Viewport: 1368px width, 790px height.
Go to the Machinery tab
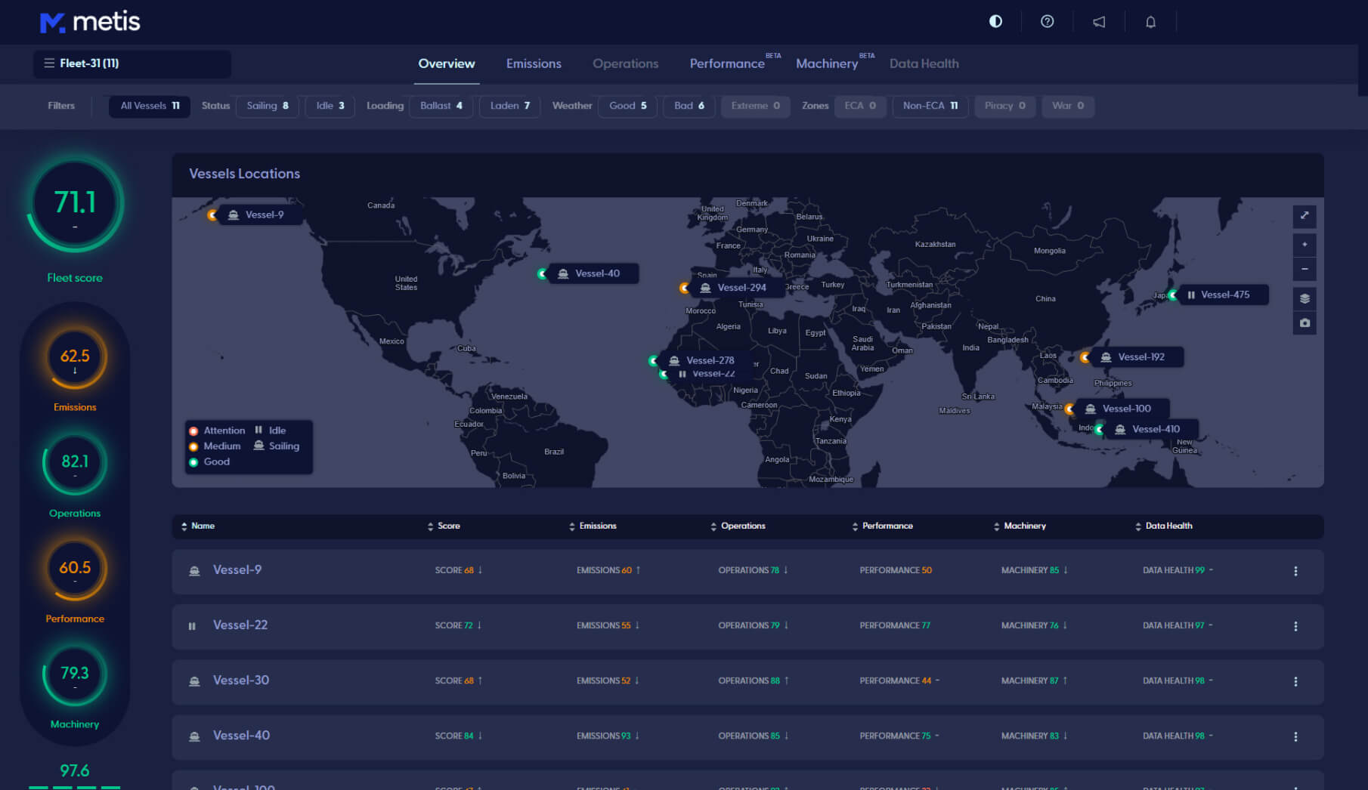tap(827, 63)
